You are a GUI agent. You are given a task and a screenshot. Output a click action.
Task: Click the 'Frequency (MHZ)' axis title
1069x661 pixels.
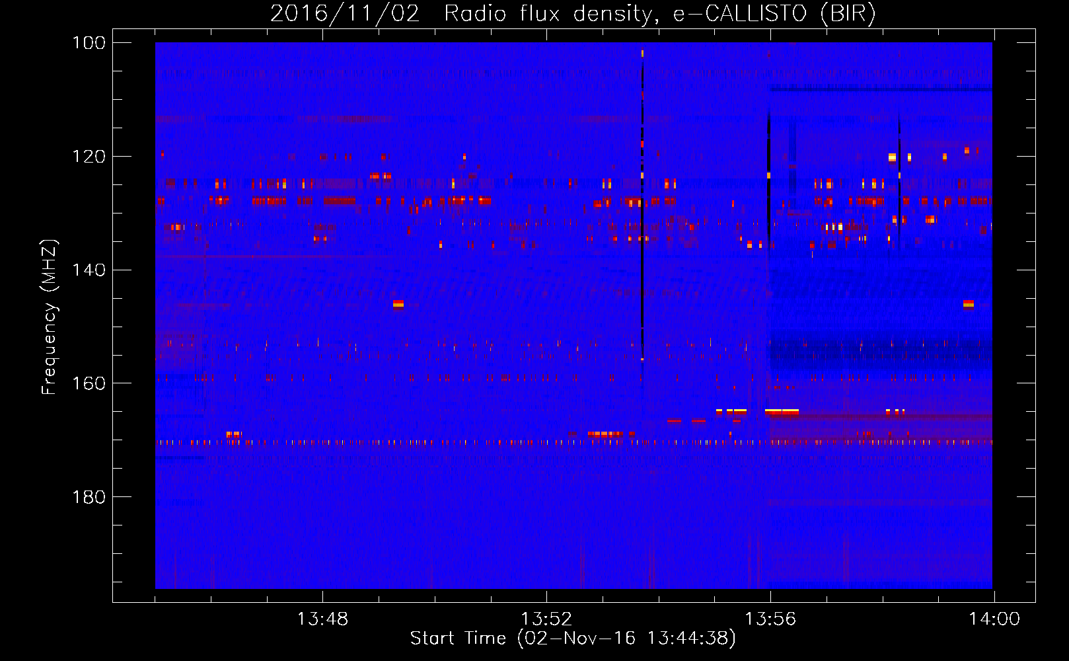[x=50, y=317]
